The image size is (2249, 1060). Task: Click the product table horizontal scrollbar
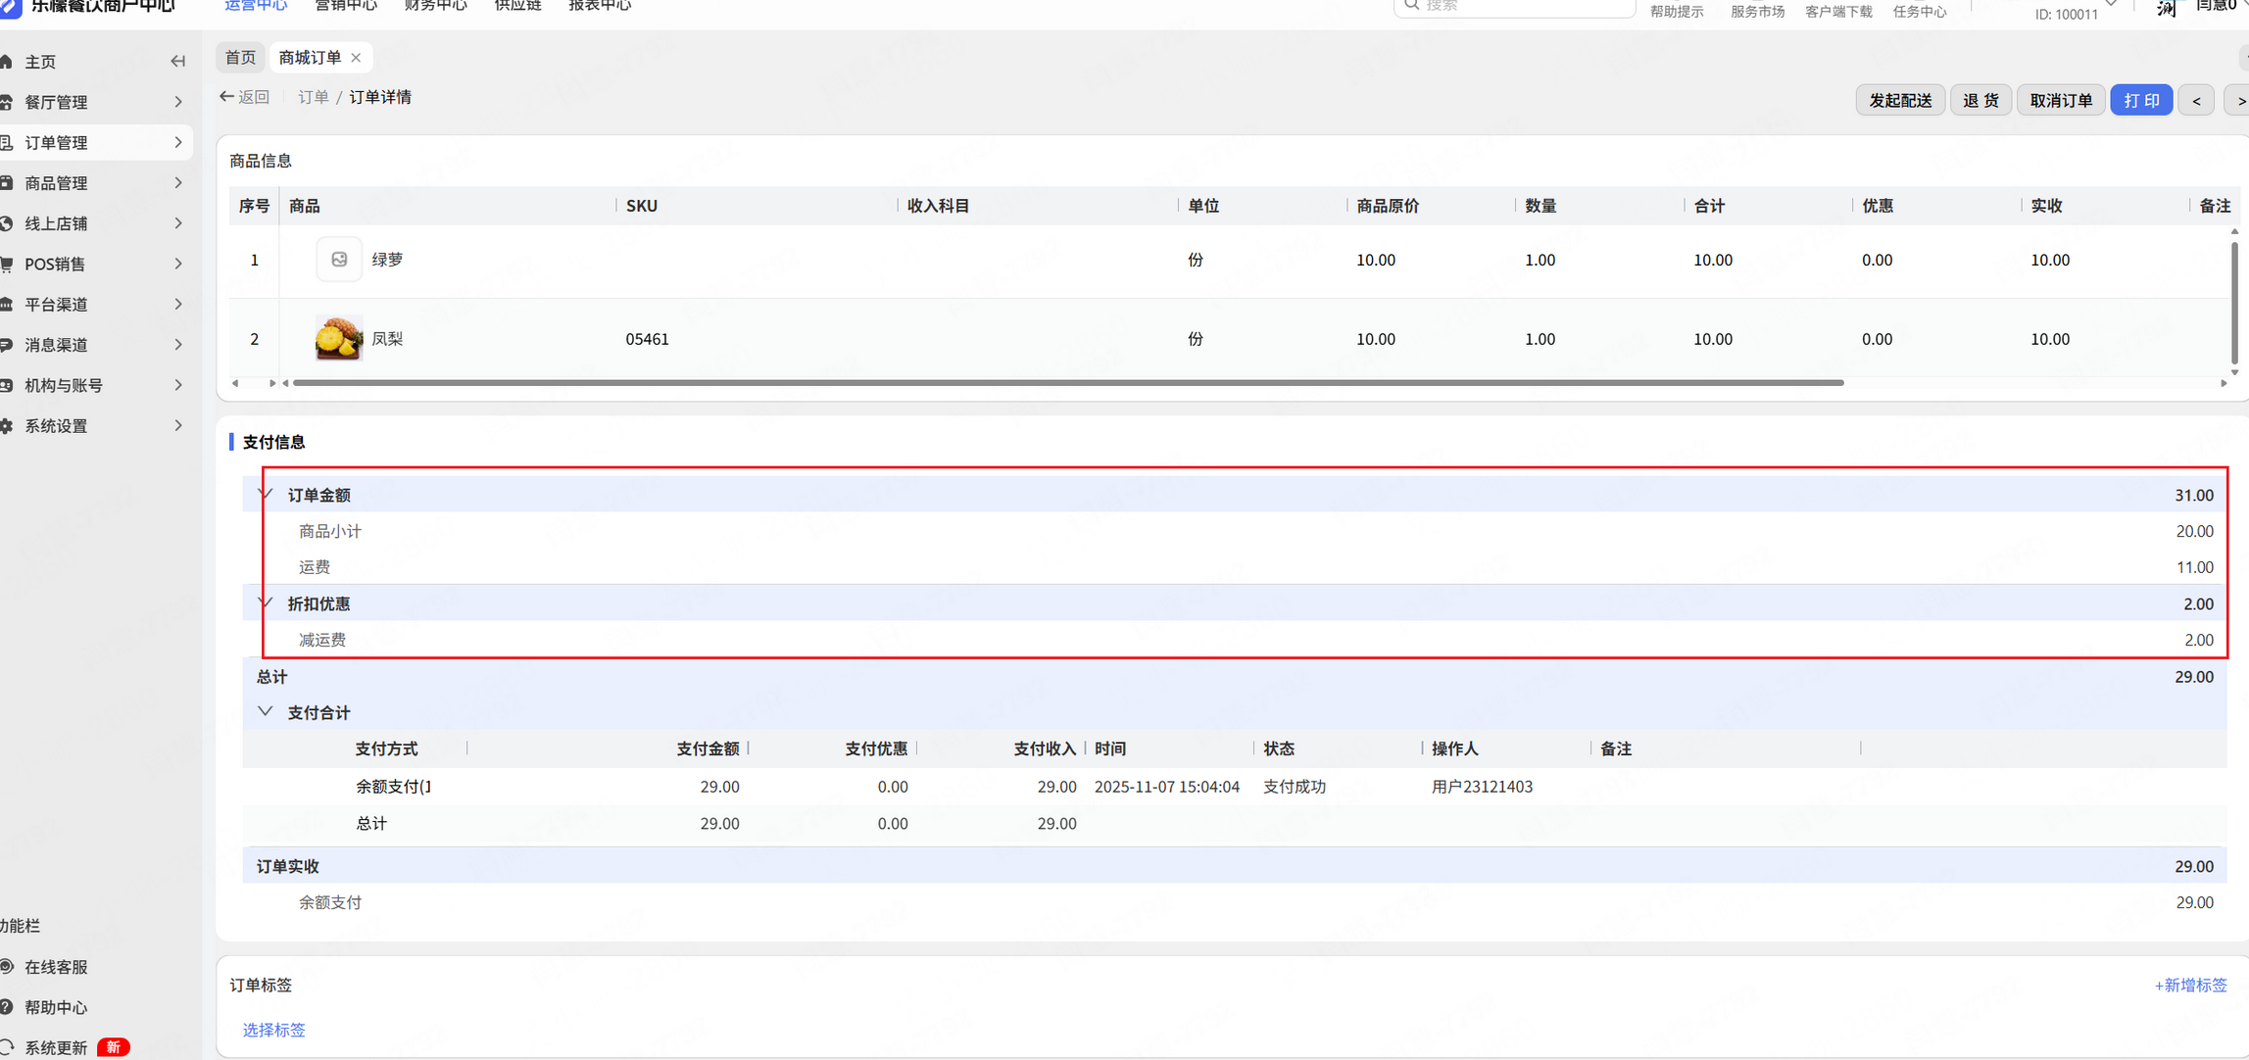click(1068, 383)
